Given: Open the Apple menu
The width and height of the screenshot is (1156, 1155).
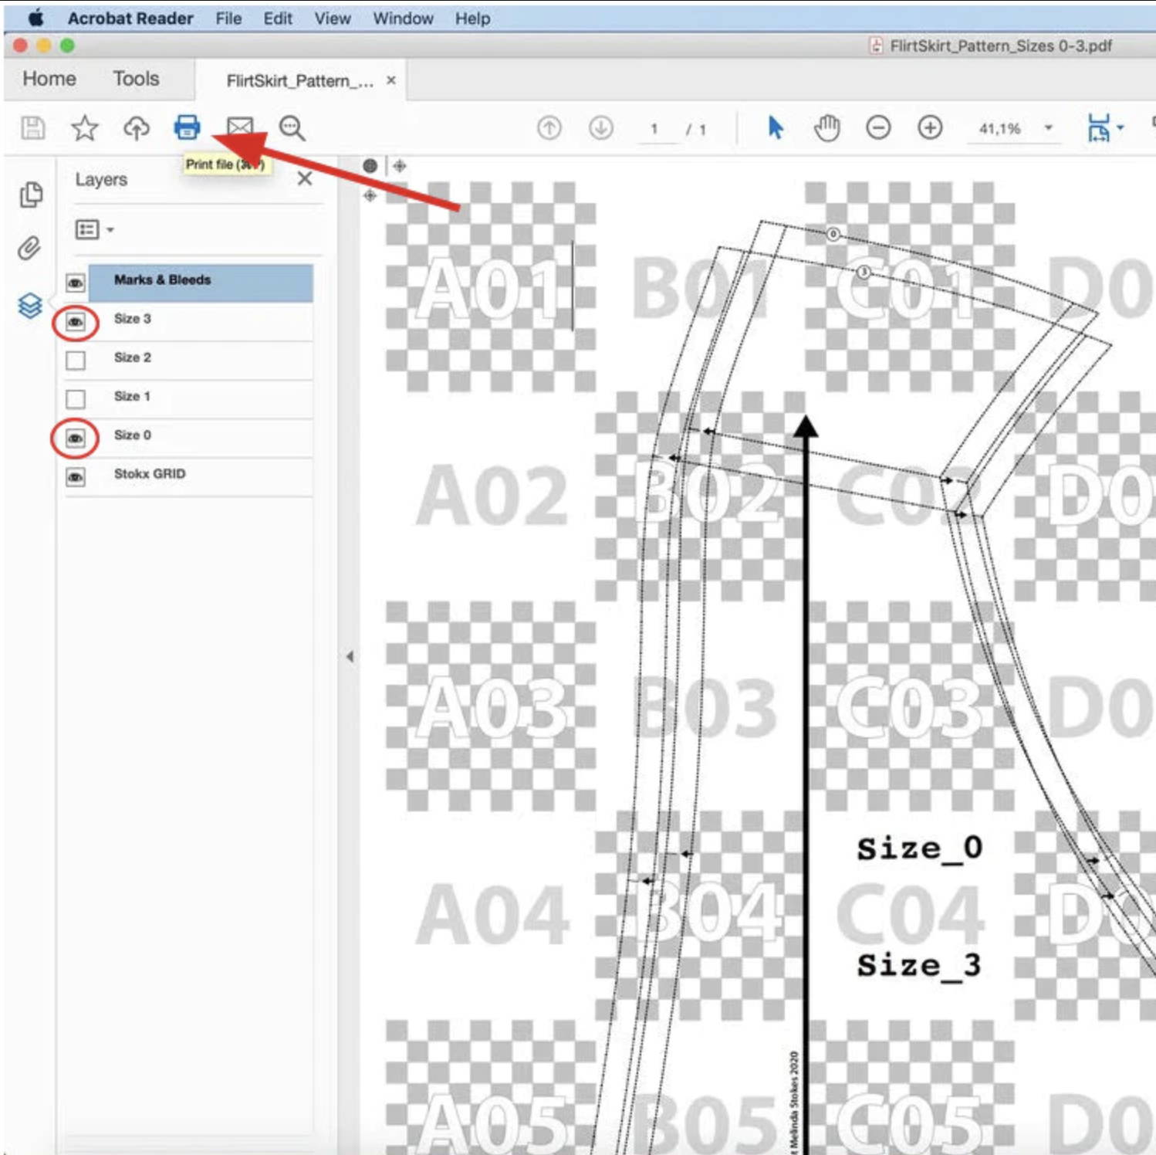Looking at the screenshot, I should (x=35, y=18).
